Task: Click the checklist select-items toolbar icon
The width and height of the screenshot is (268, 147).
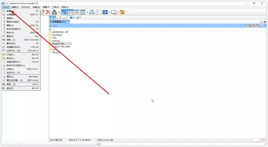Action: (99, 12)
